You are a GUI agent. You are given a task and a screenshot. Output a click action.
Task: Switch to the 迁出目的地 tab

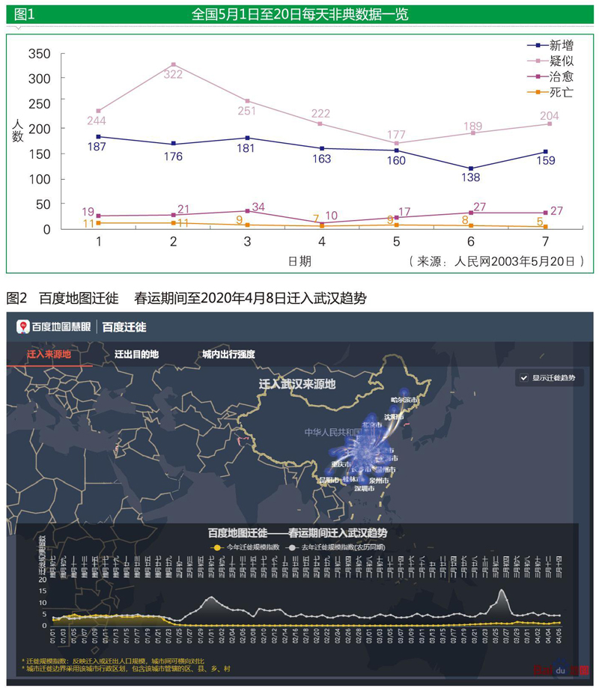136,354
